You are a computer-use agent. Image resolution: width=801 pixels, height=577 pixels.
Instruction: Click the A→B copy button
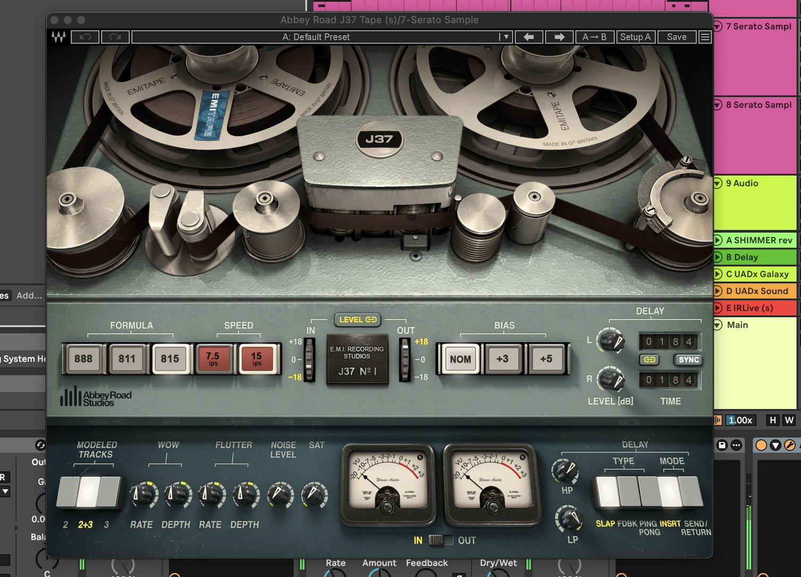tap(594, 37)
